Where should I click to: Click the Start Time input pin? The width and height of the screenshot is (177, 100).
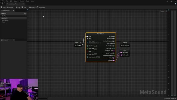(x=87, y=46)
